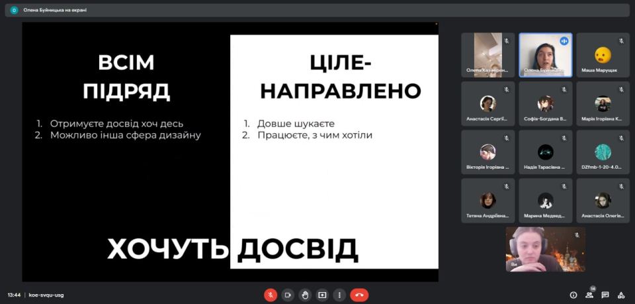Click 'Працюєте, з чим хотіли' on the slide
The image size is (635, 304).
click(315, 135)
